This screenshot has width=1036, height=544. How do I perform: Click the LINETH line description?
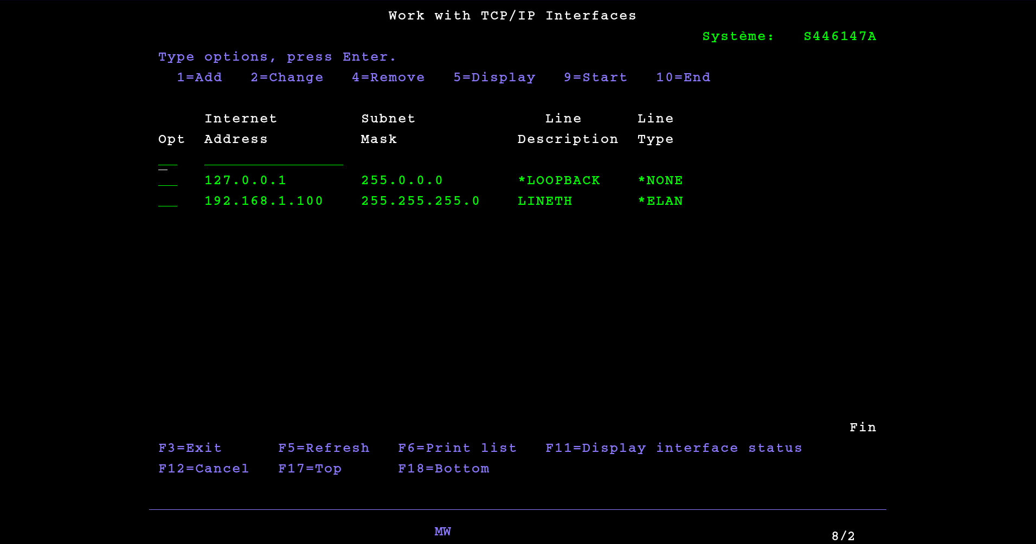(x=545, y=201)
